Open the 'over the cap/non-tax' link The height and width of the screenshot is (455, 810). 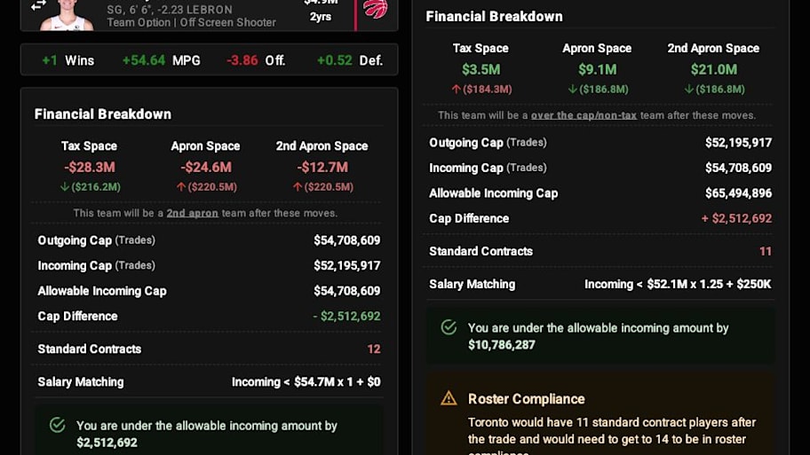click(584, 115)
